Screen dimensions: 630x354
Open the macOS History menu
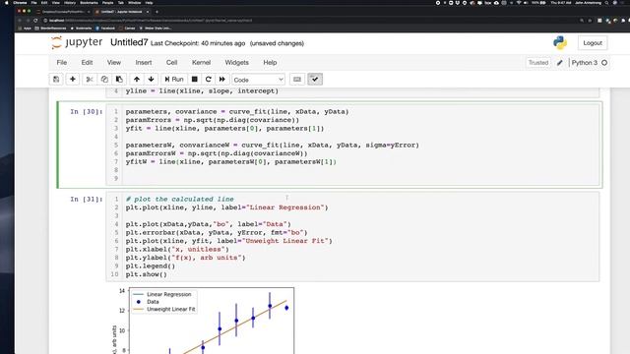pos(70,3)
